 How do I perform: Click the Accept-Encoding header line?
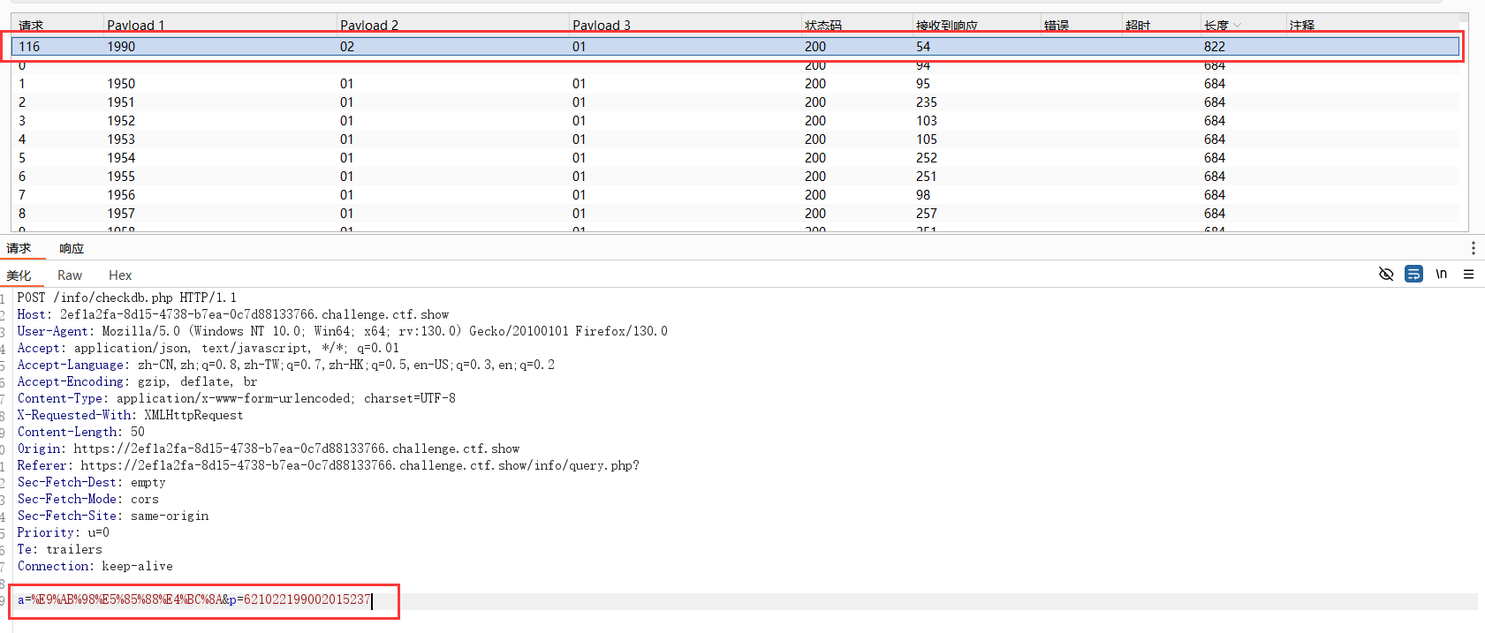(138, 381)
